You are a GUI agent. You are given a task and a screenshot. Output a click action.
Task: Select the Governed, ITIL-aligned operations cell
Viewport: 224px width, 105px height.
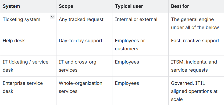[196, 91]
